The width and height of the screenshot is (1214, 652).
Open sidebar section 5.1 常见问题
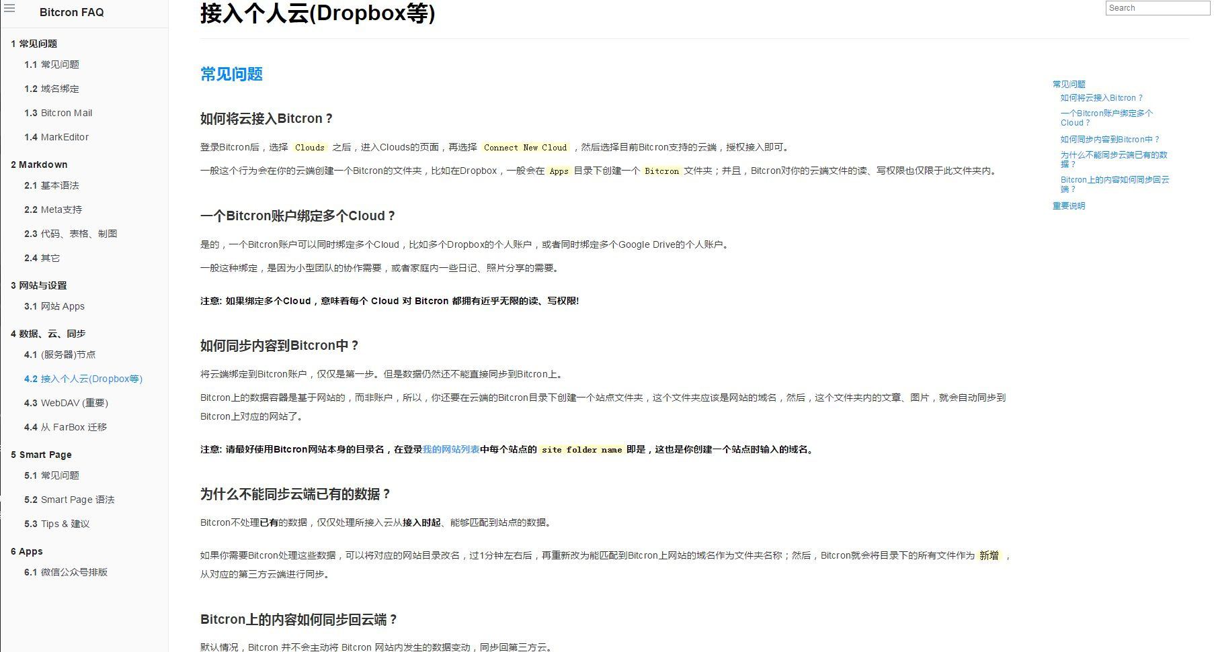[x=52, y=475]
